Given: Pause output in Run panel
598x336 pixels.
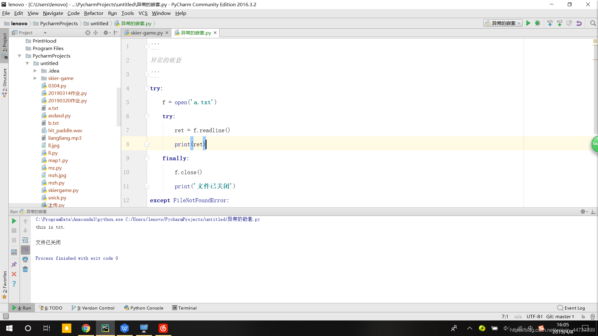Looking at the screenshot, I should tap(14, 240).
